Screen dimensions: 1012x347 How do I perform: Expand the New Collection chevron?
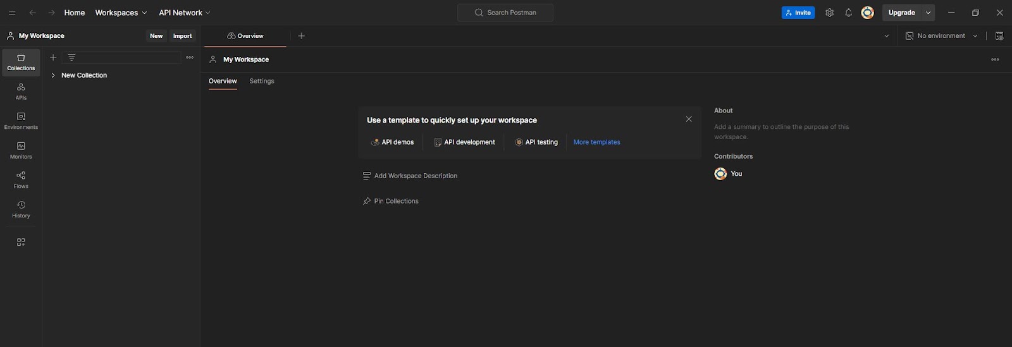(x=53, y=75)
